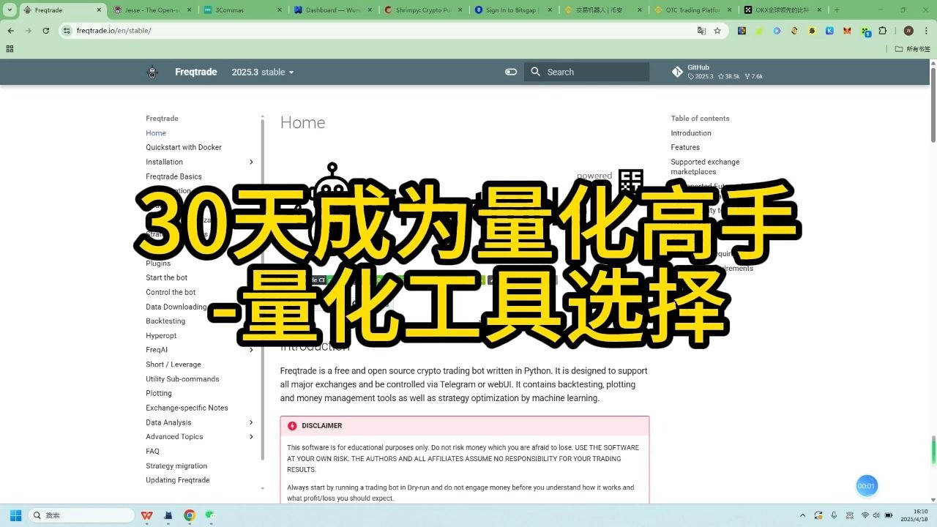Open the Windows Start menu
The height and width of the screenshot is (527, 937).
15,515
